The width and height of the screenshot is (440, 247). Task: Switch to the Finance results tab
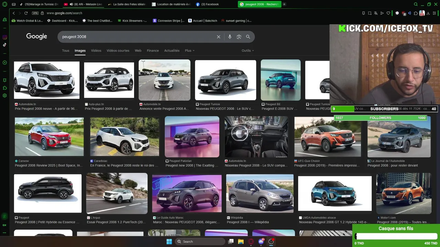point(153,50)
